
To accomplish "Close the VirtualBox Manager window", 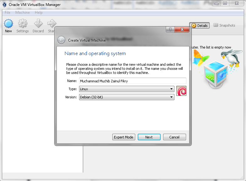I will [237, 3].
